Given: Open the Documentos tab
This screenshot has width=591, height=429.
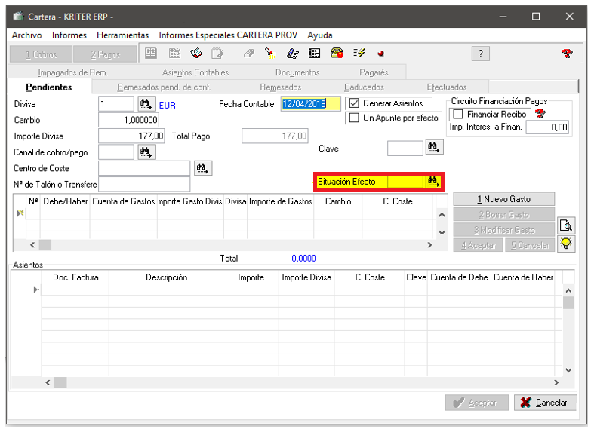Looking at the screenshot, I should pyautogui.click(x=297, y=72).
